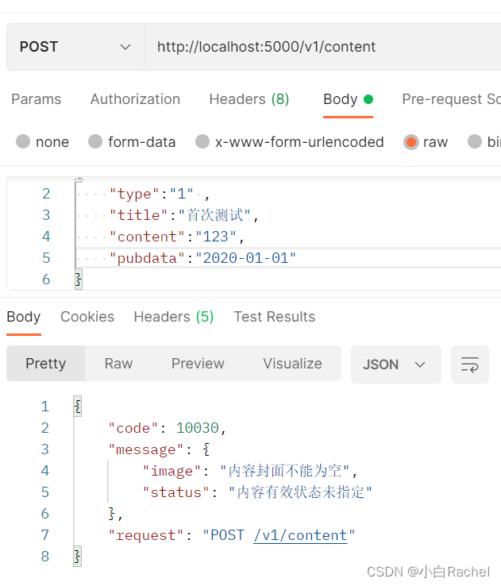Switch to Visualize response view
The width and height of the screenshot is (501, 586).
[x=292, y=364]
